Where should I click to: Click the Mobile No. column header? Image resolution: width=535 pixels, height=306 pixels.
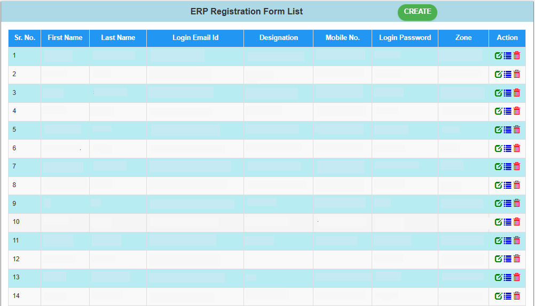click(x=342, y=38)
